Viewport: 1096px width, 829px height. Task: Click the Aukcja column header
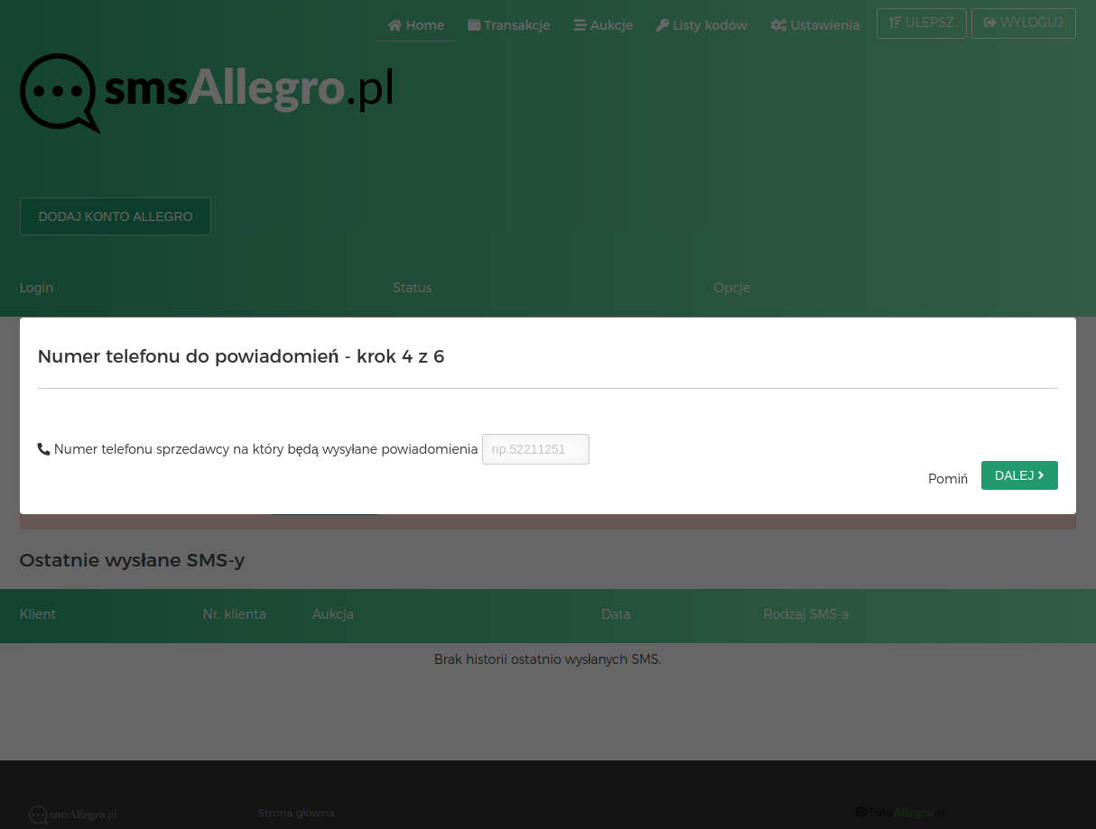point(333,614)
